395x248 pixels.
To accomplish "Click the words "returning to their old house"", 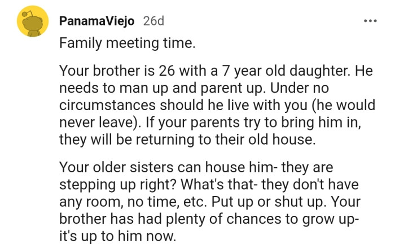I will pos(225,140).
